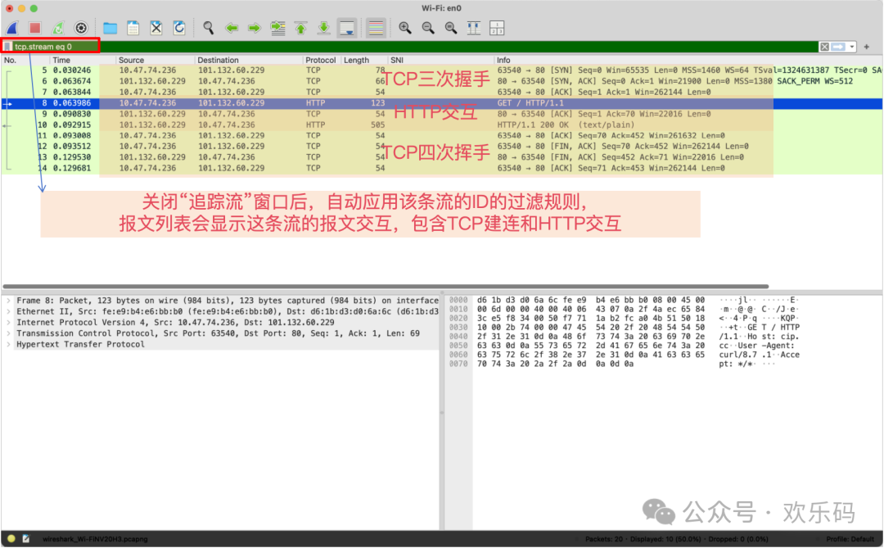Screen dimensions: 884x548
Task: Click Profile: Default in status bar
Action: pyautogui.click(x=850, y=539)
